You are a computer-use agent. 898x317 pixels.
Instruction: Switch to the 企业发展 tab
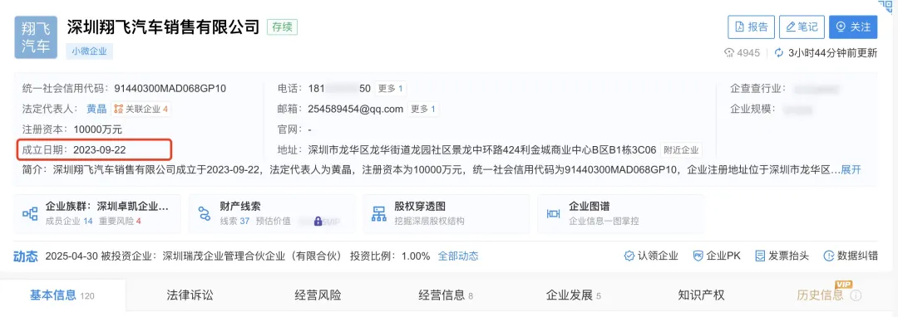[x=574, y=295]
